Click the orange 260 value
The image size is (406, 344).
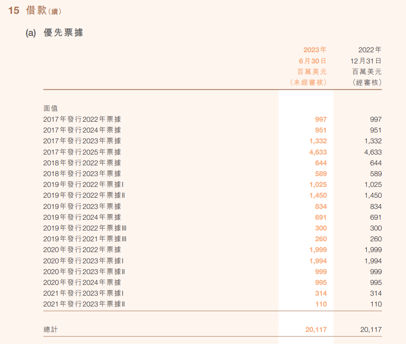(321, 239)
